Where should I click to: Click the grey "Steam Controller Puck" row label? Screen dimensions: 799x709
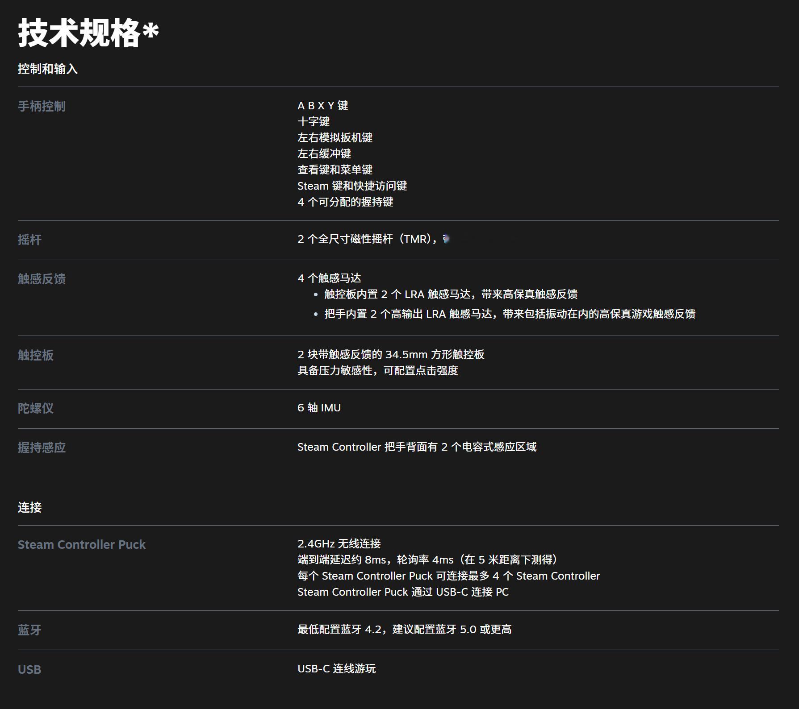coord(82,544)
